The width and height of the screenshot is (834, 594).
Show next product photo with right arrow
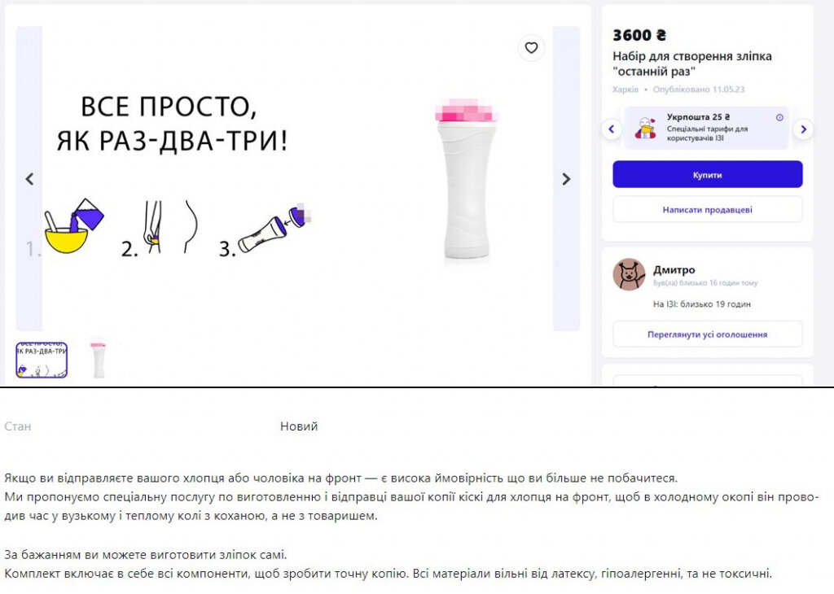coord(567,179)
